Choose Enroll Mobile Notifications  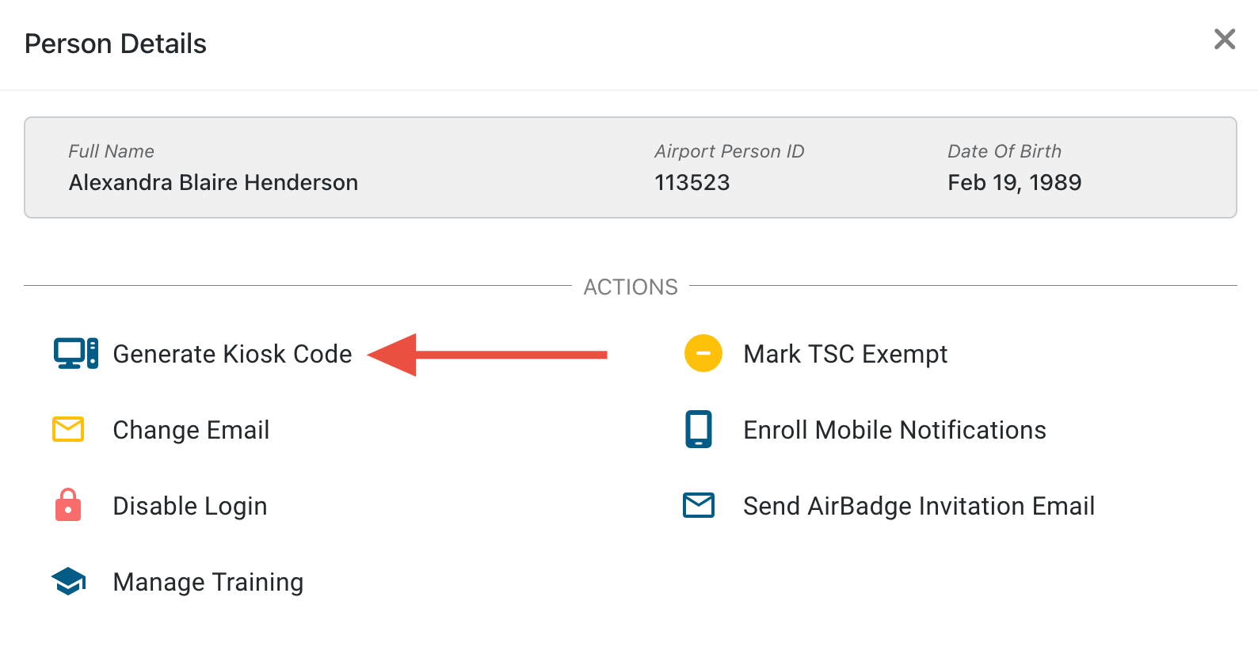[x=895, y=430]
